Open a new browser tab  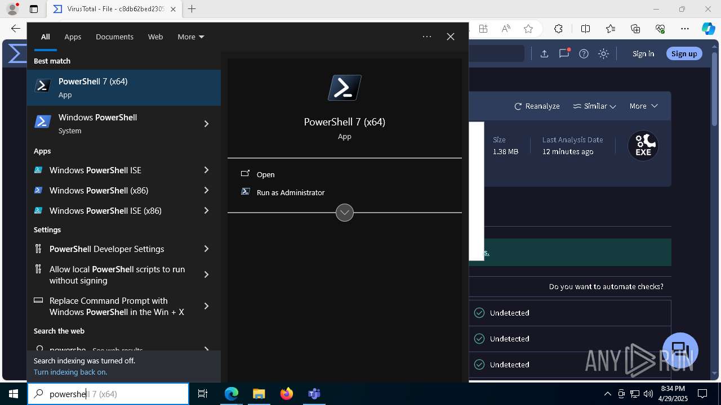click(x=192, y=9)
